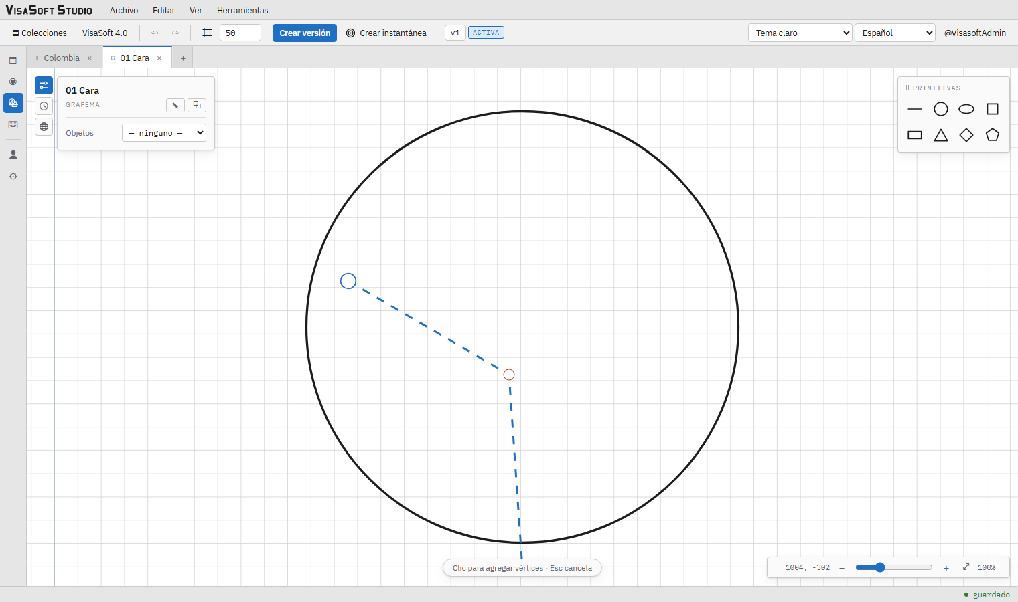Open the globe panel button
The height and width of the screenshot is (602, 1018).
pyautogui.click(x=44, y=126)
